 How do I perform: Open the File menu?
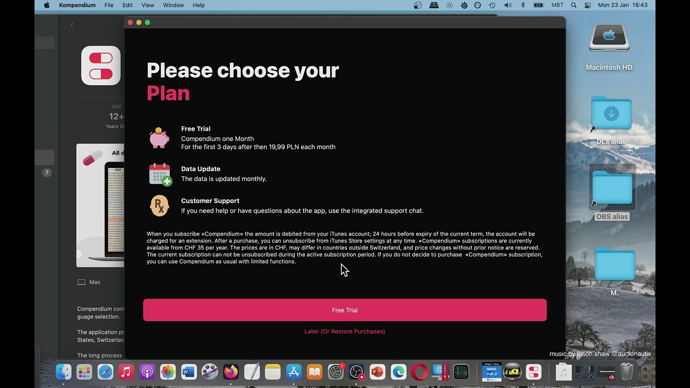(109, 5)
